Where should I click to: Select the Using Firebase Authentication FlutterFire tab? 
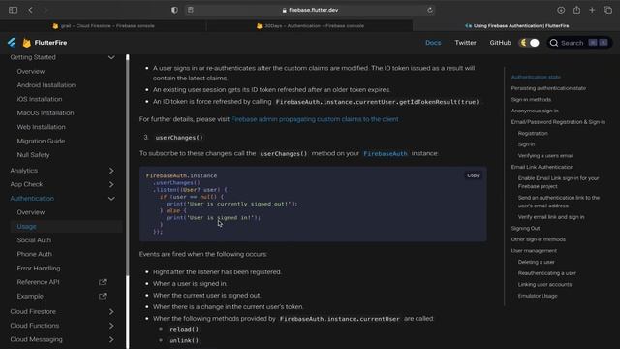coord(516,26)
